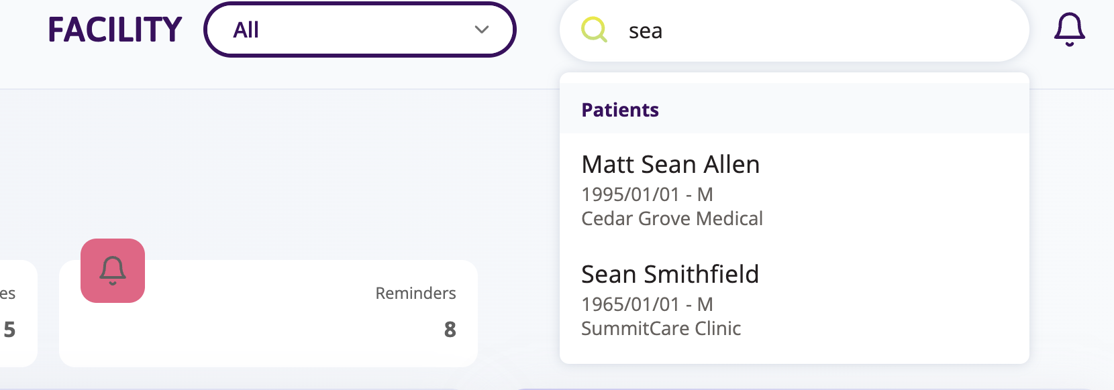
Task: Click Cedar Grove Medical under Matt Sean Allen
Action: [x=672, y=218]
